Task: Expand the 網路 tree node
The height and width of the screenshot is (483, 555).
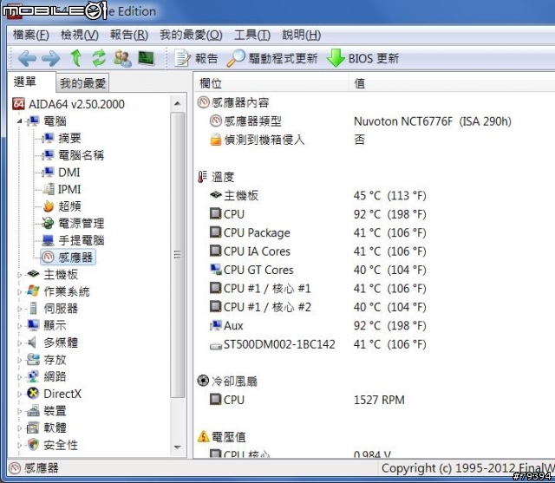Action: pyautogui.click(x=19, y=377)
